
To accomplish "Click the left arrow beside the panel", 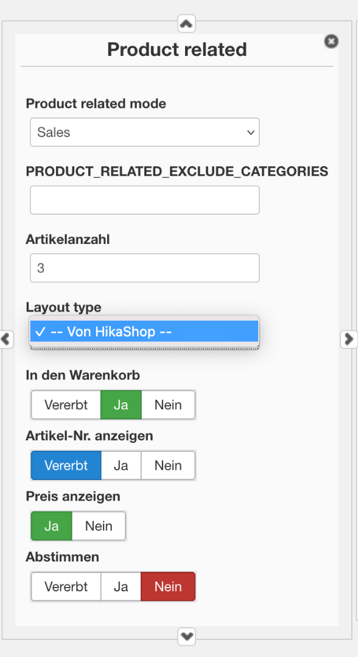I will [6, 339].
